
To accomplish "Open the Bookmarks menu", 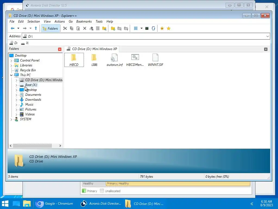I will coord(84,21).
